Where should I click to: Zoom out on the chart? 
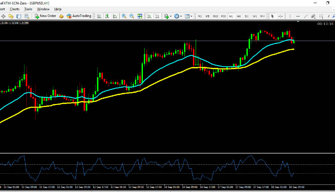tap(132, 16)
